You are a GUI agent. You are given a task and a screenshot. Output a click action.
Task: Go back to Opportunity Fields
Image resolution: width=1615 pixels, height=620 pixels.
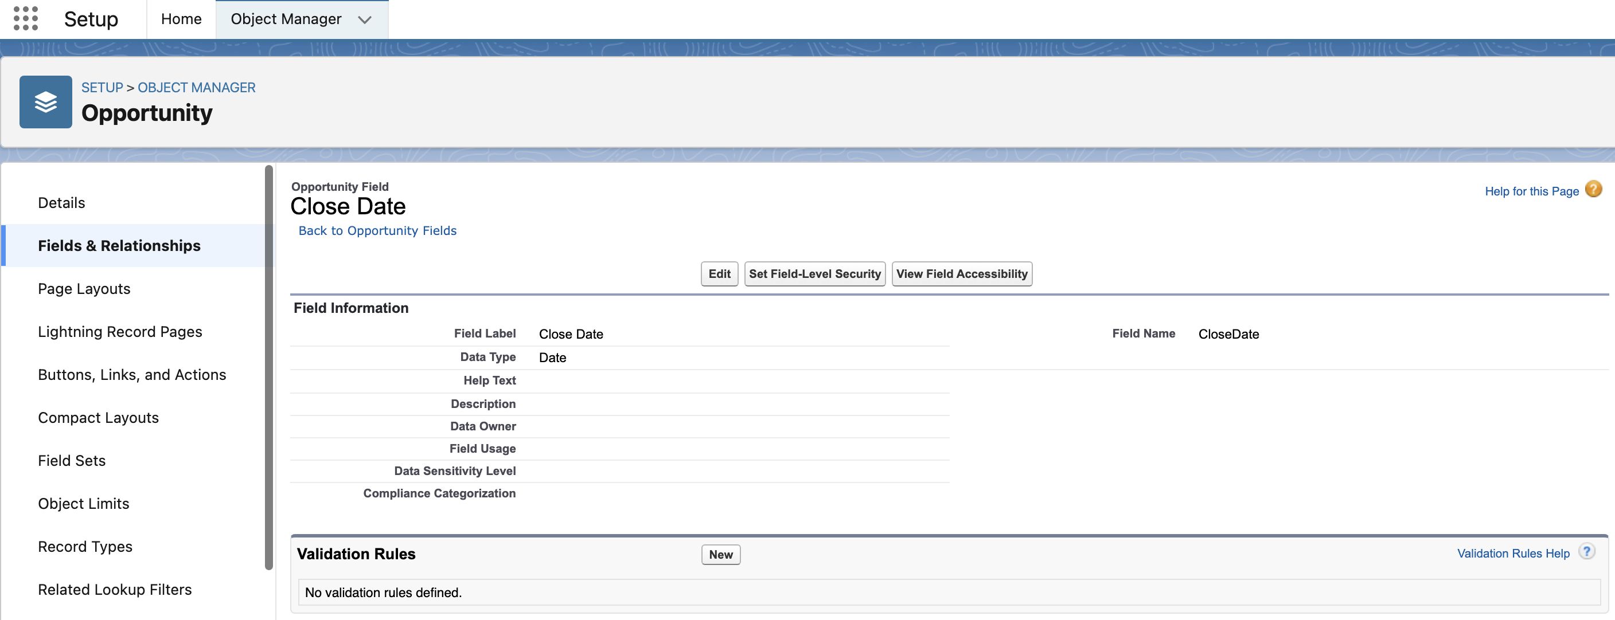pos(377,230)
